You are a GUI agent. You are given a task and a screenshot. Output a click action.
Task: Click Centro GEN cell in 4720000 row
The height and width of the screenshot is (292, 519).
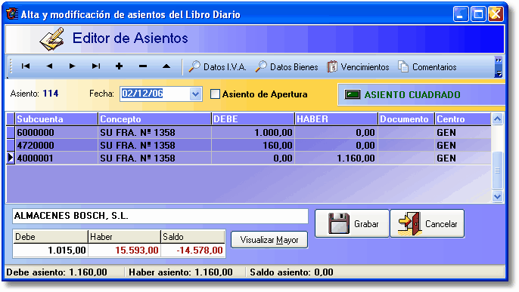pyautogui.click(x=463, y=146)
